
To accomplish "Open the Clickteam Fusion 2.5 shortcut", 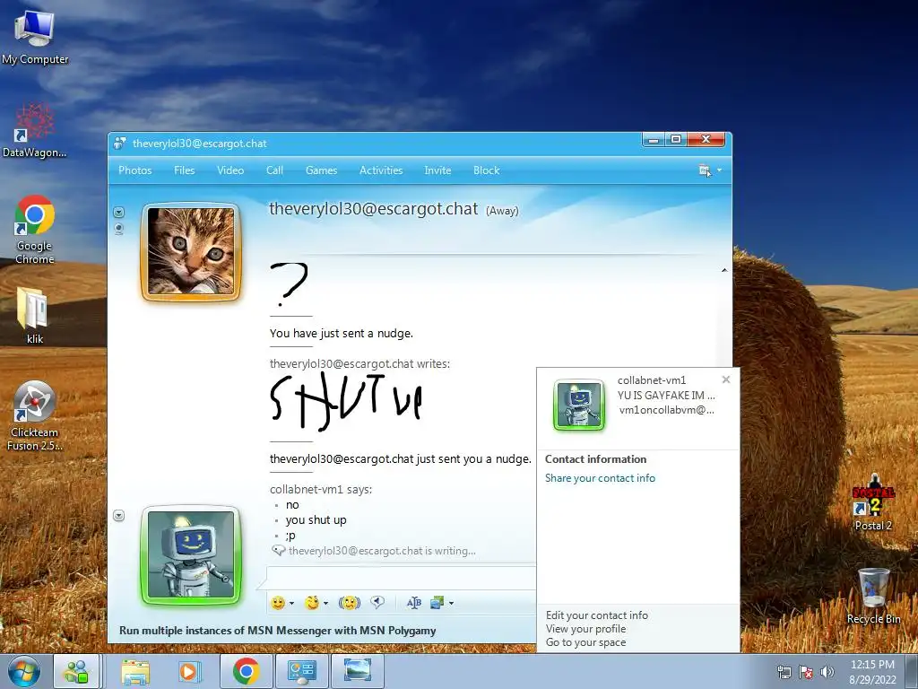I will click(34, 416).
